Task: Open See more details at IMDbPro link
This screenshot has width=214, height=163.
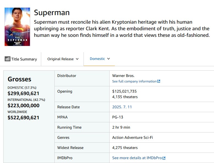Action: coord(137,158)
